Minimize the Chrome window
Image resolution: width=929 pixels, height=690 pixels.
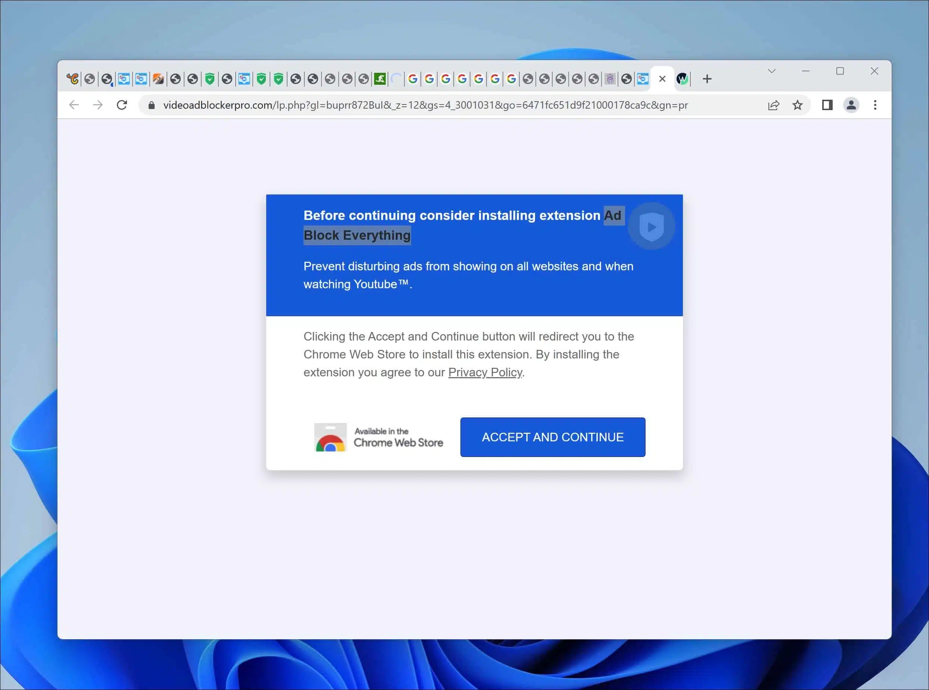(x=806, y=71)
